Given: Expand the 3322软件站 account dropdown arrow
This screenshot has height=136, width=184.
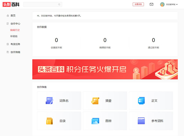Looking at the screenshot, I should (x=177, y=5).
